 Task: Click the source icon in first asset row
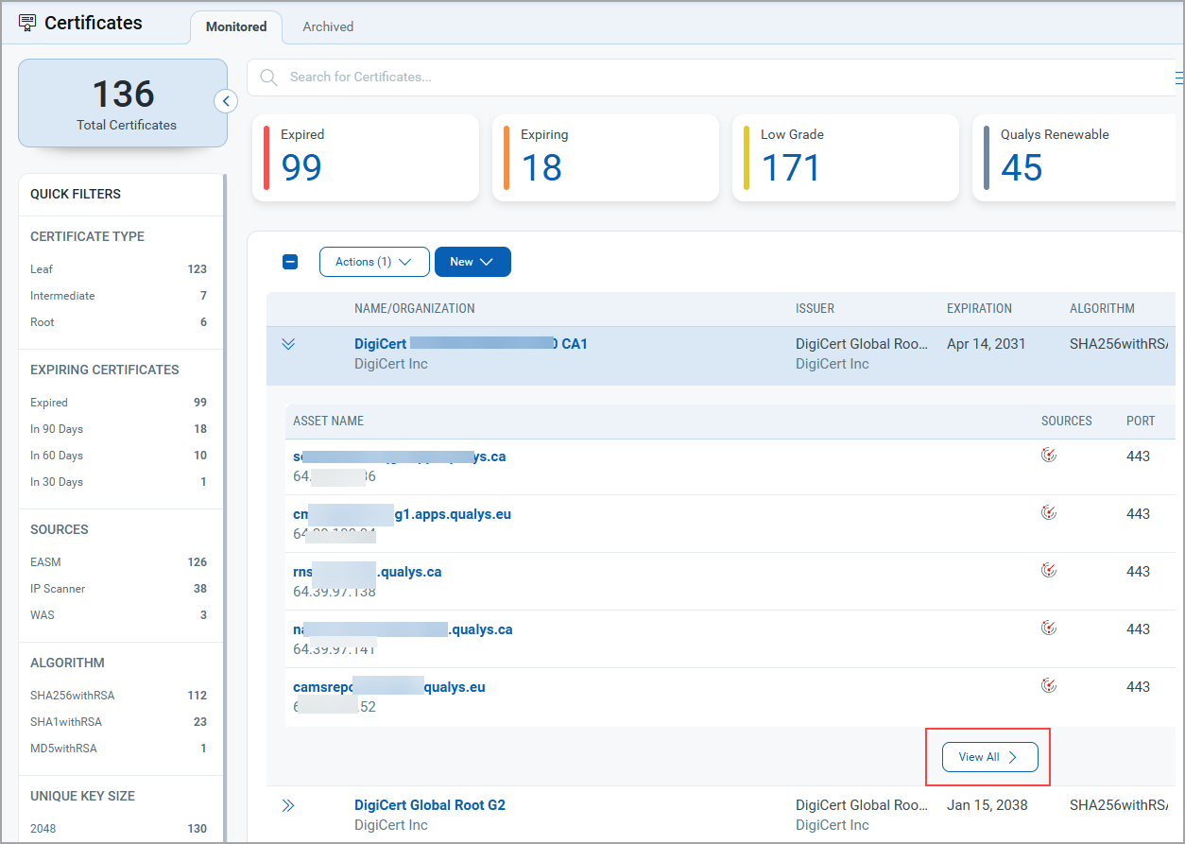(x=1048, y=456)
